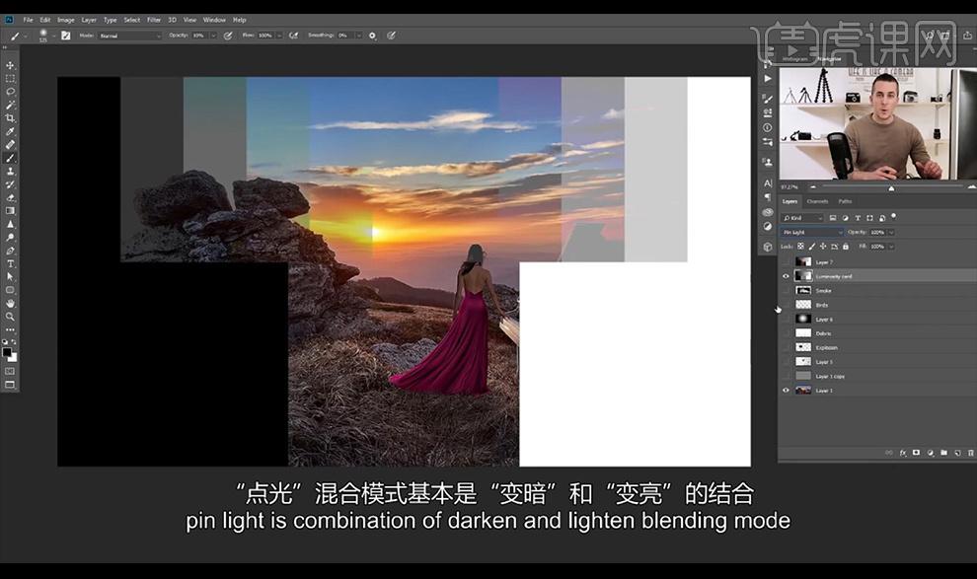The width and height of the screenshot is (977, 579).
Task: Select the Dodge tool
Action: click(10, 237)
